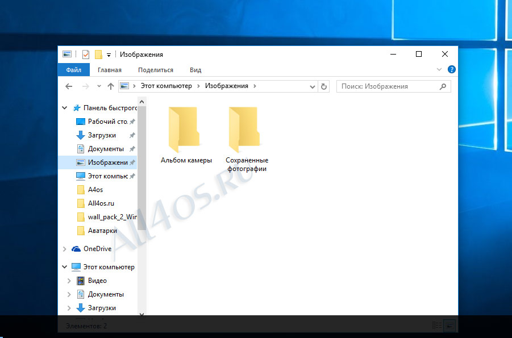Select pinned Этот компьютер quick access item
The width and height of the screenshot is (512, 338).
coord(102,176)
